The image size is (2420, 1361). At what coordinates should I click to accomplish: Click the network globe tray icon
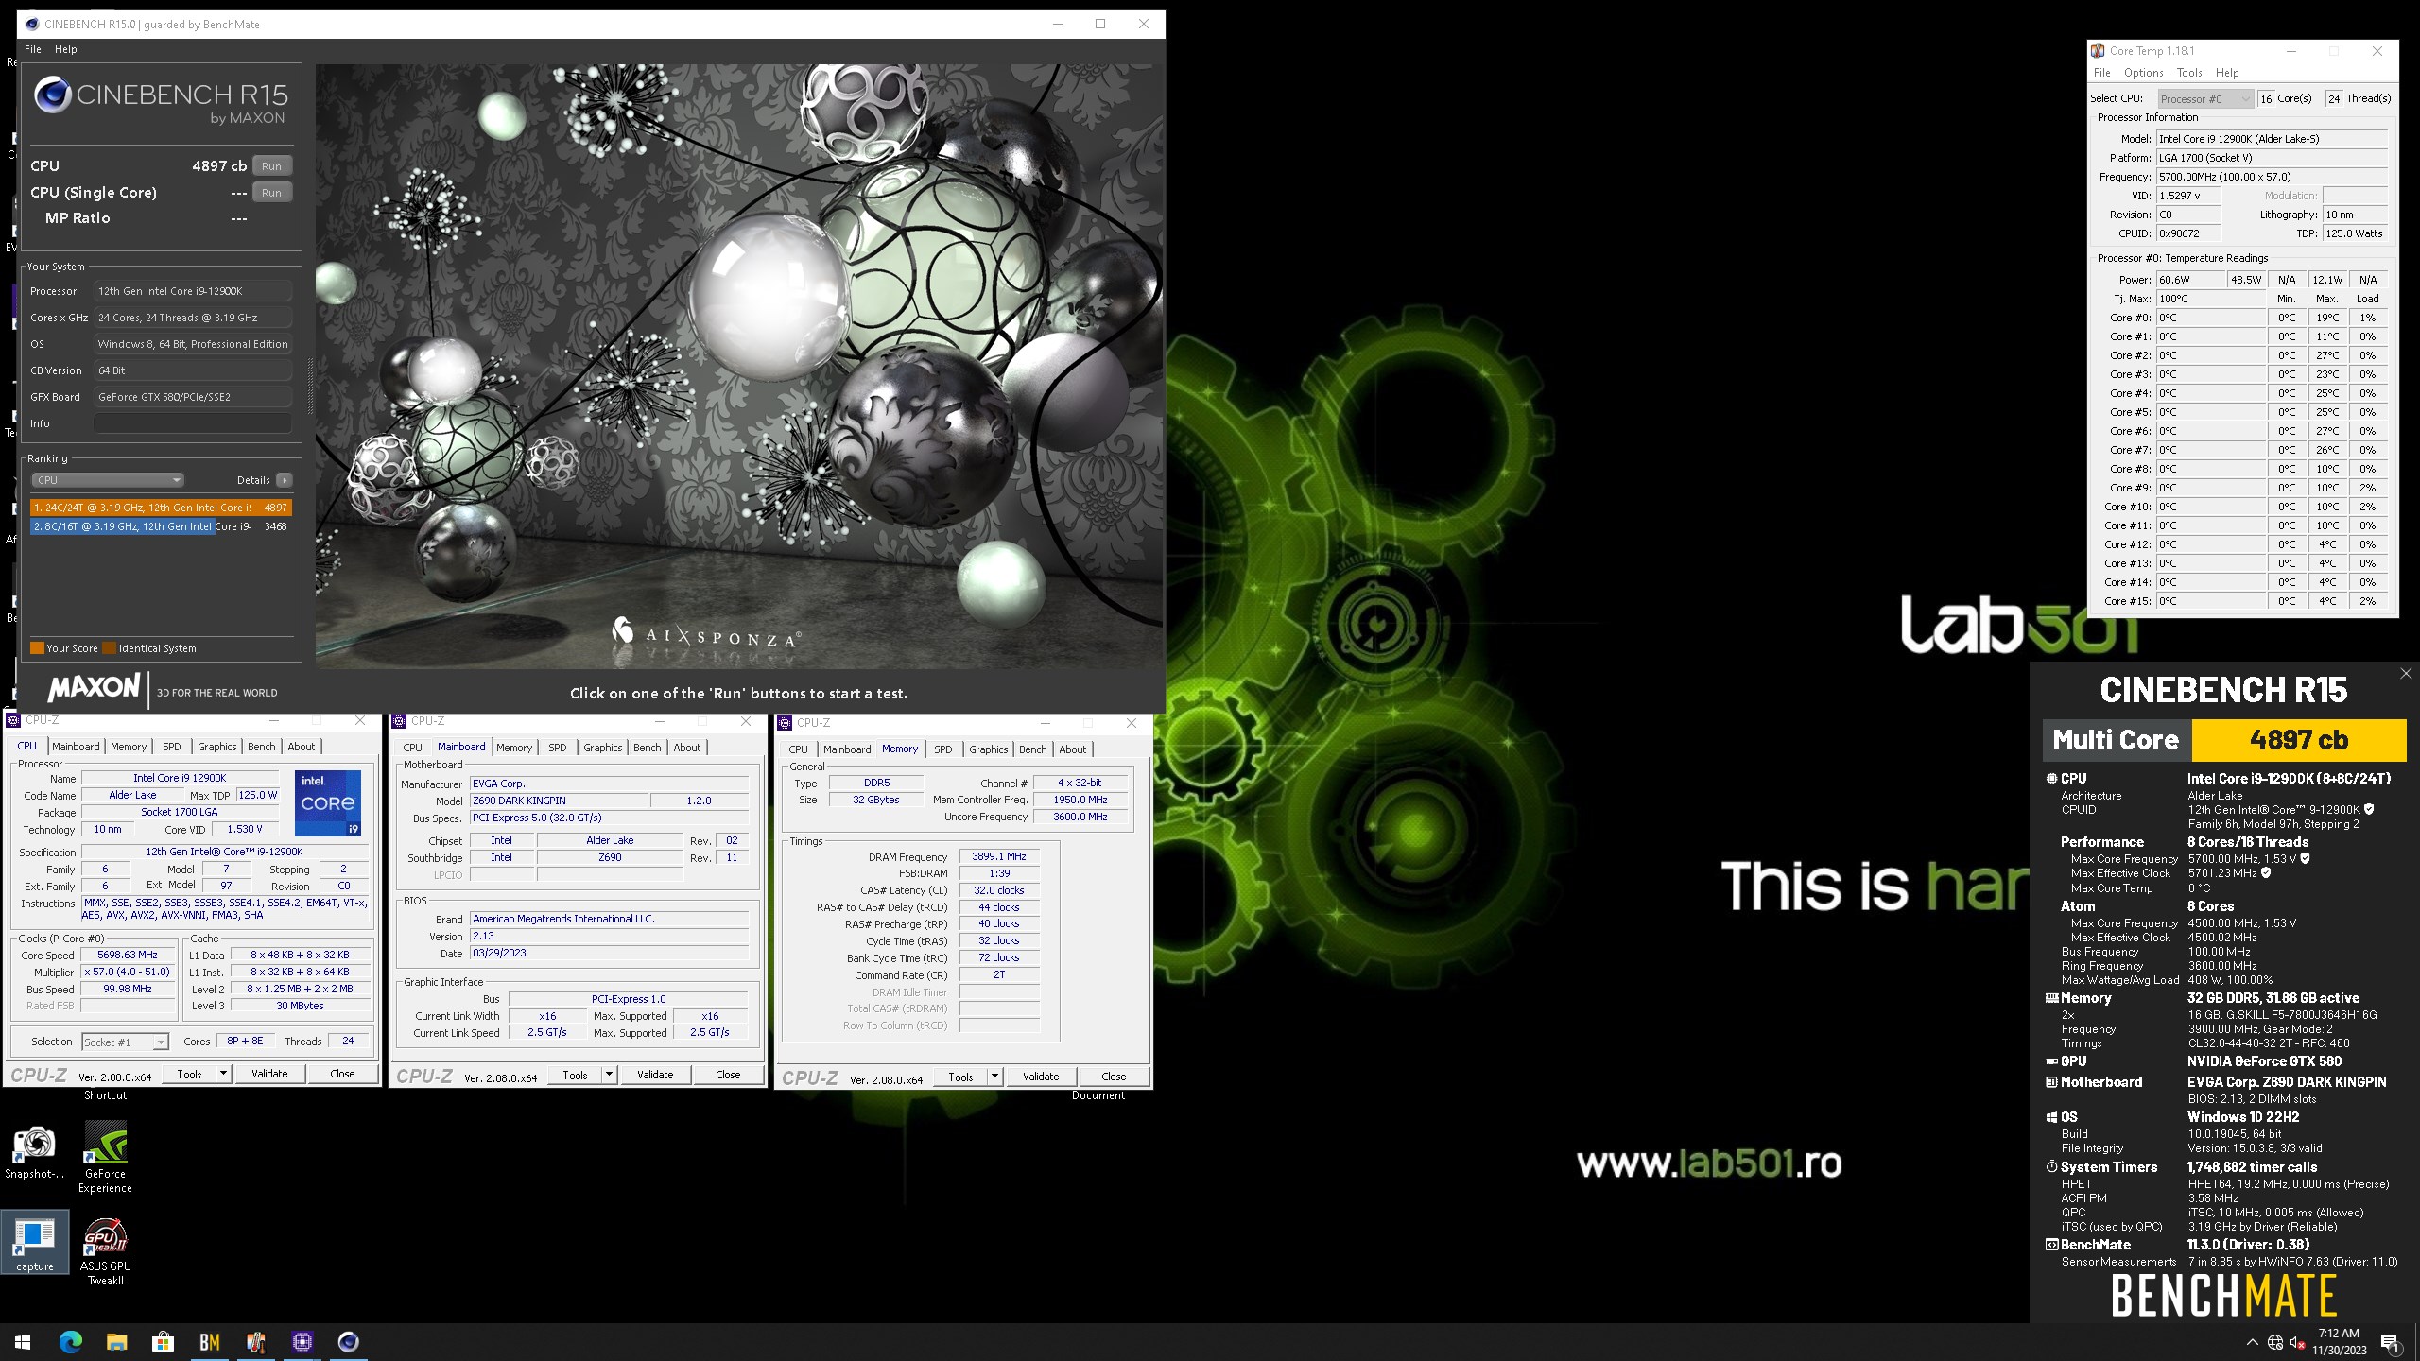(x=2275, y=1342)
